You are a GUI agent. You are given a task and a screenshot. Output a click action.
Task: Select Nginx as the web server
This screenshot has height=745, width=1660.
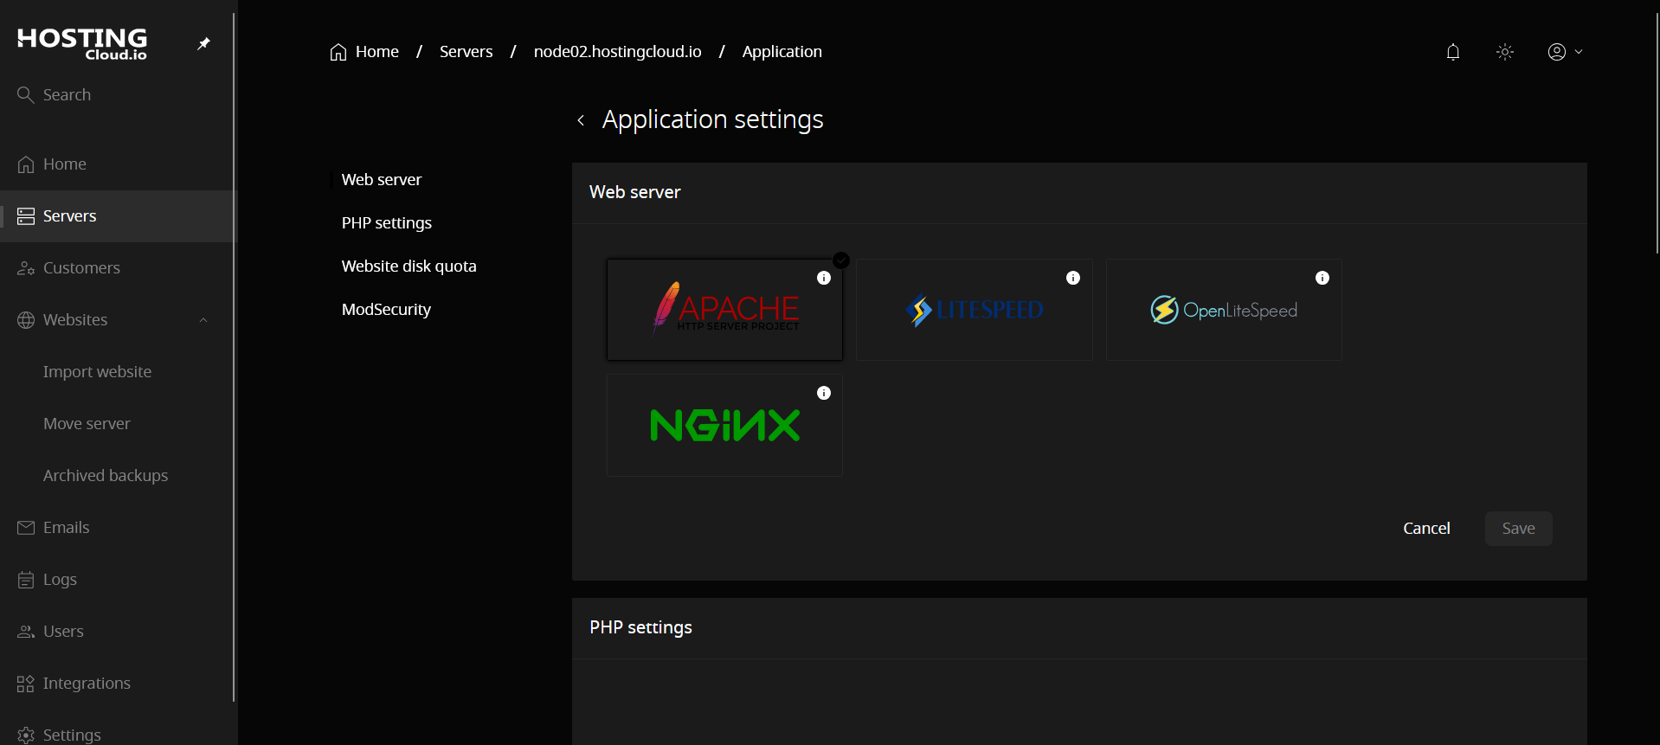[724, 426]
